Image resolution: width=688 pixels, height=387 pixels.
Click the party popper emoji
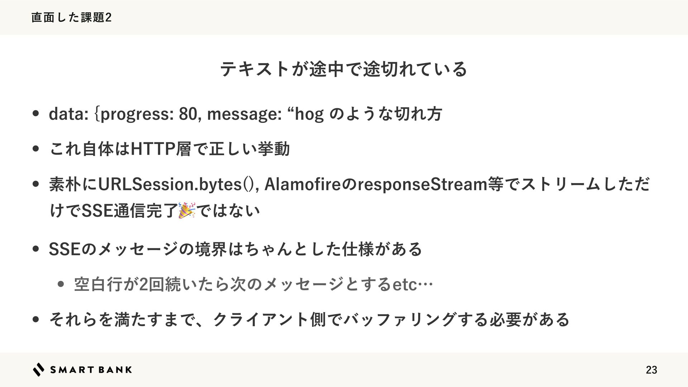click(187, 210)
